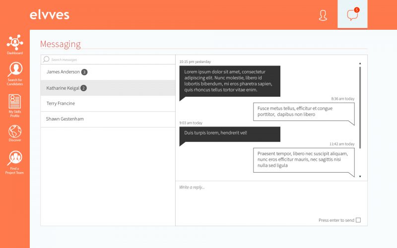The width and height of the screenshot is (397, 248).
Task: Click the elvves logo
Action: click(x=49, y=15)
